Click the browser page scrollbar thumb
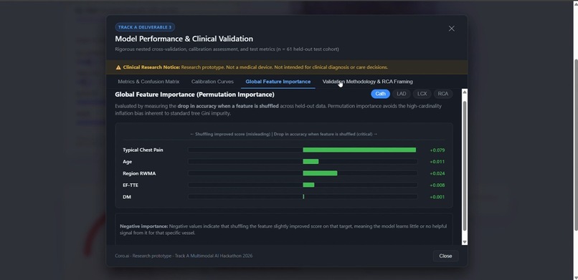This screenshot has height=280, width=578. [574, 143]
